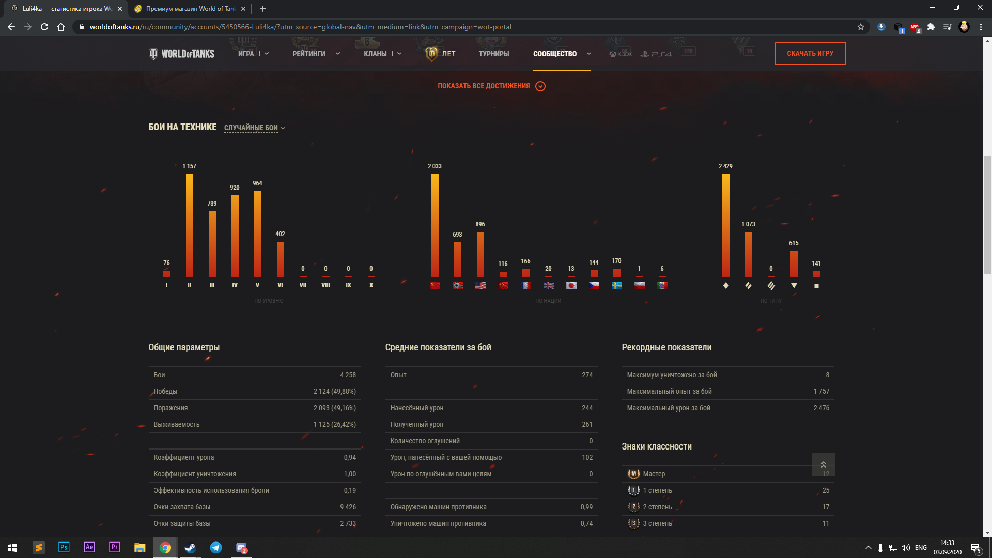Click the Japan flag under nation chart
Image resolution: width=992 pixels, height=558 pixels.
tap(571, 285)
